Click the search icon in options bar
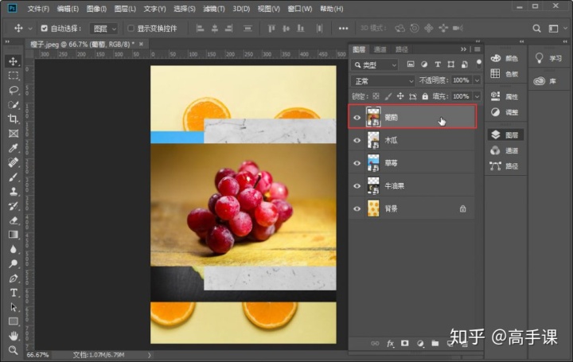 coord(536,29)
